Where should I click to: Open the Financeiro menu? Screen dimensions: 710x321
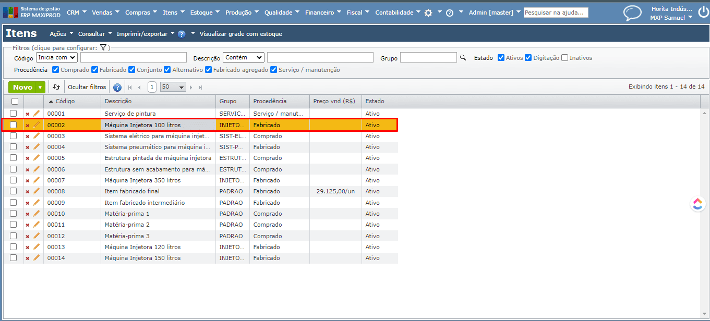click(x=323, y=13)
